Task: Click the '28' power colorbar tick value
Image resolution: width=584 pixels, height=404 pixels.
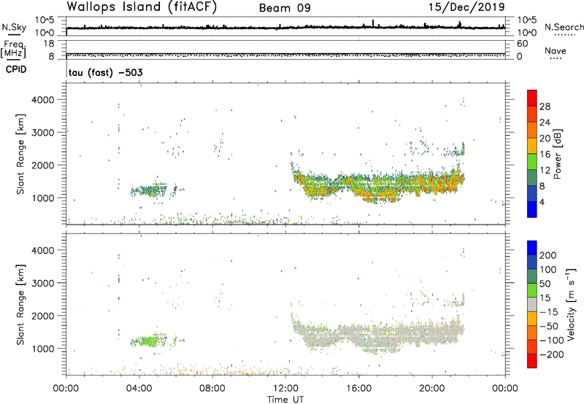Action: [x=545, y=106]
